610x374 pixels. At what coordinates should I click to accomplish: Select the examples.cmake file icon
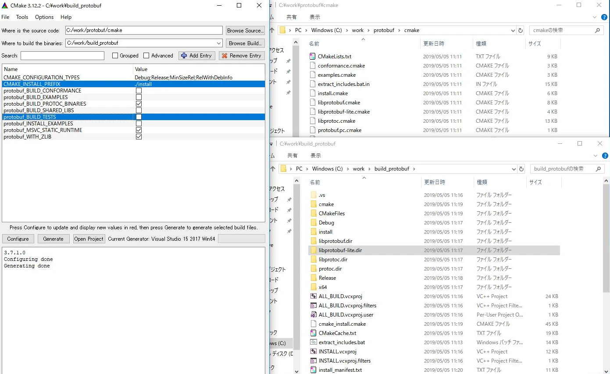312,75
